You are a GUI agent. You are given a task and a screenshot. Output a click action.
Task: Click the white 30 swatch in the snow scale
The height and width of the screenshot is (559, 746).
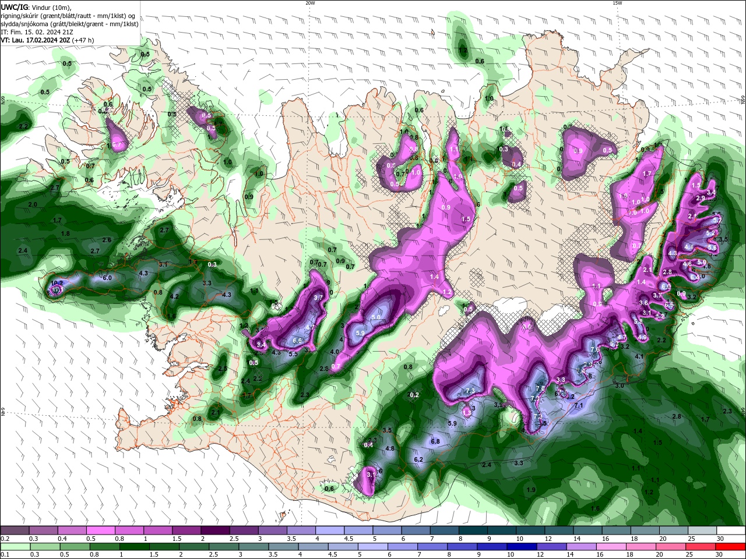tap(731, 530)
